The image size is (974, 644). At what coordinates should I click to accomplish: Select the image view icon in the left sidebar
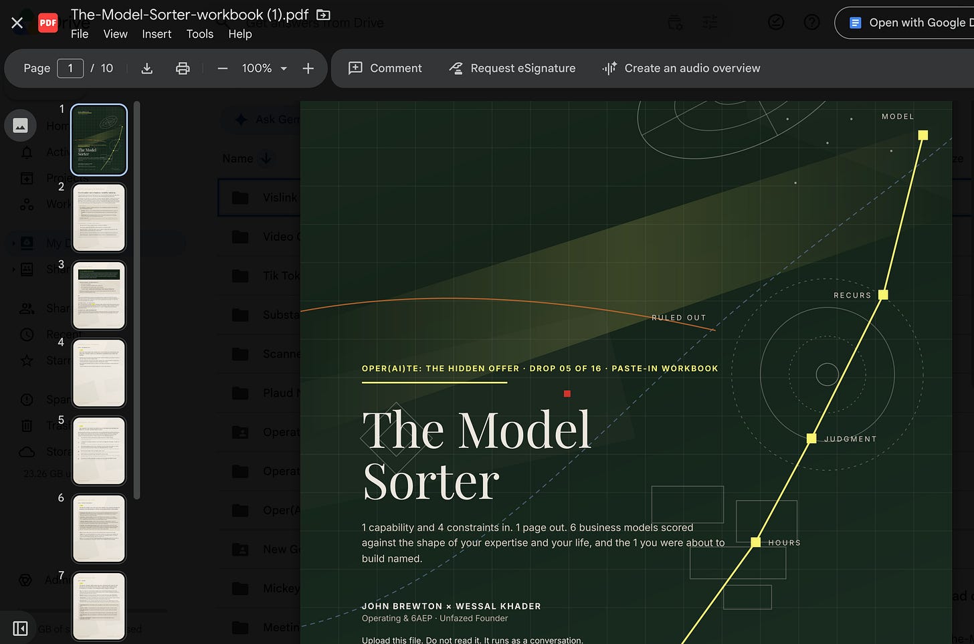tap(21, 126)
